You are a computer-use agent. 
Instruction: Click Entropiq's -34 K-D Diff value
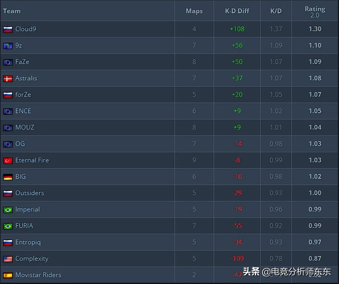coord(237,242)
